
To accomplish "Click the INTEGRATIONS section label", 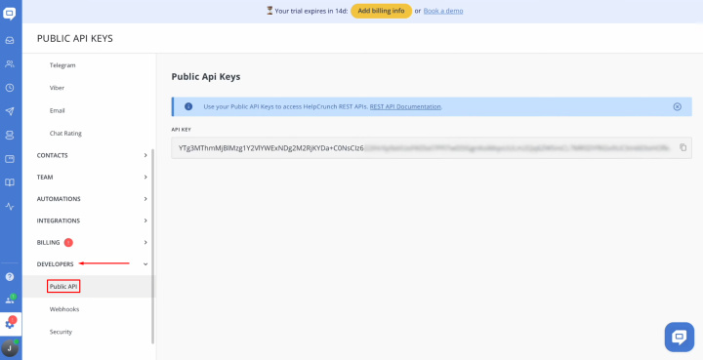I will tap(59, 220).
